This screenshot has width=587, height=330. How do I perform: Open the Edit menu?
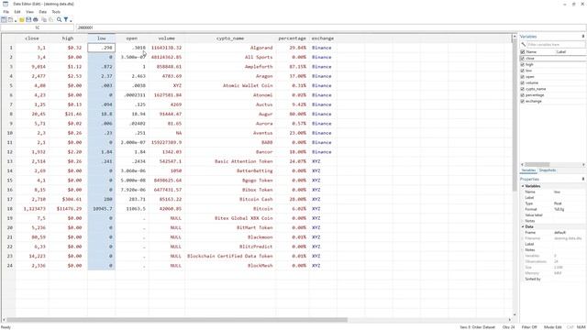pos(17,12)
